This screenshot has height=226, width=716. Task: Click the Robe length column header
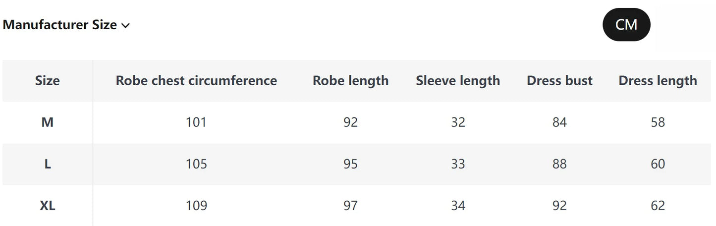[350, 81]
